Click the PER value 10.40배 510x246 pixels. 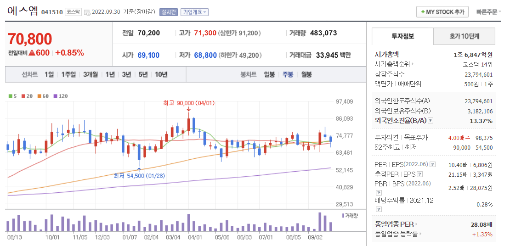pos(459,165)
